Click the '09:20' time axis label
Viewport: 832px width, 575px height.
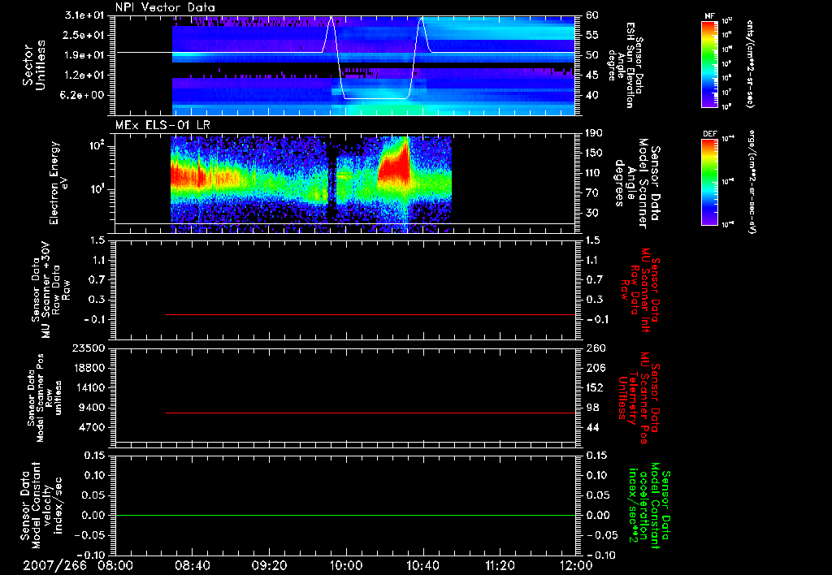[269, 565]
